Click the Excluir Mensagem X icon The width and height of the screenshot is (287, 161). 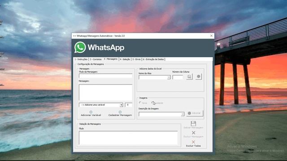pyautogui.click(x=193, y=133)
